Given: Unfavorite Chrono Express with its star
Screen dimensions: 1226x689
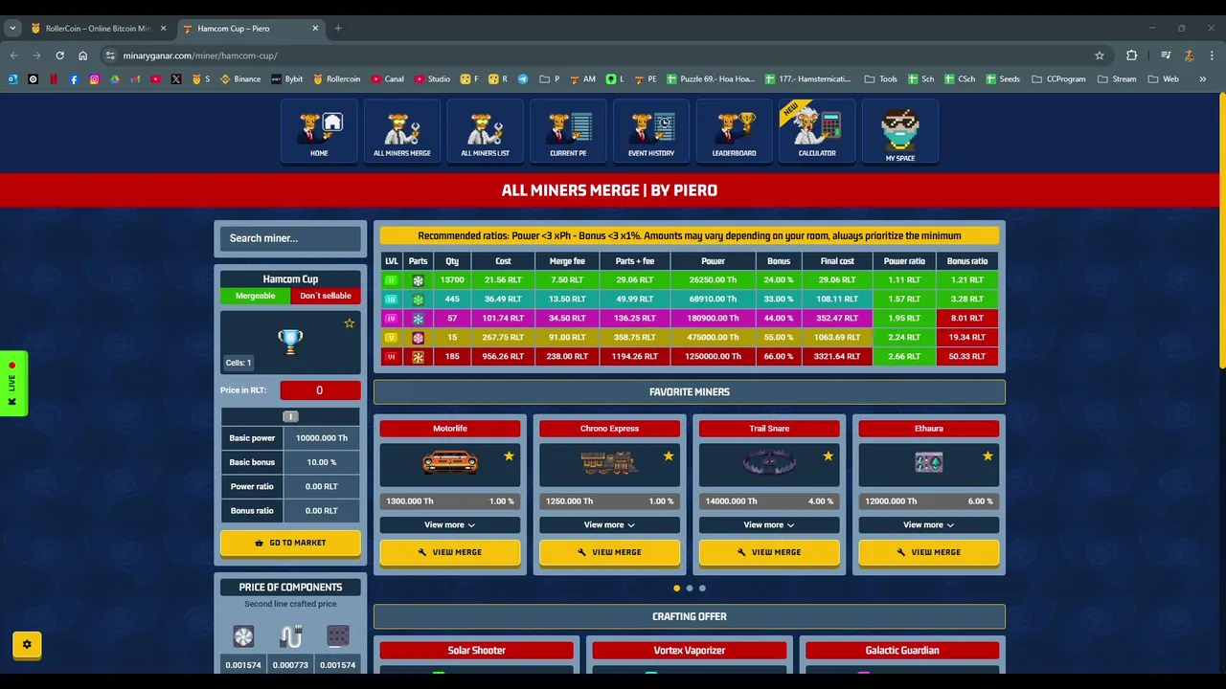Looking at the screenshot, I should [x=669, y=456].
